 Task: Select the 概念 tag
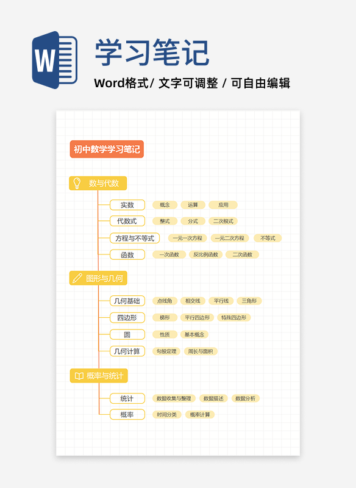pyautogui.click(x=165, y=205)
